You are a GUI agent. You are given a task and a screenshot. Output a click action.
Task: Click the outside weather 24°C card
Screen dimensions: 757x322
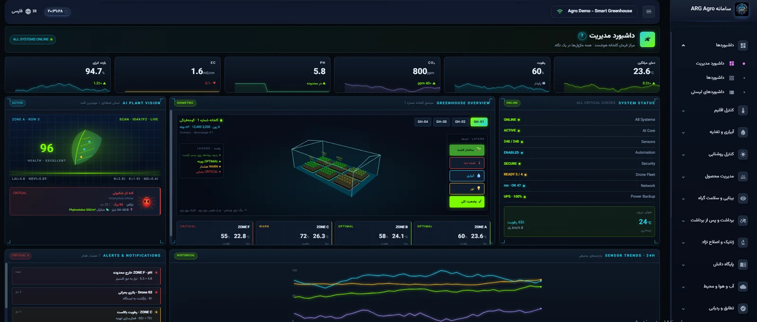pos(579,221)
